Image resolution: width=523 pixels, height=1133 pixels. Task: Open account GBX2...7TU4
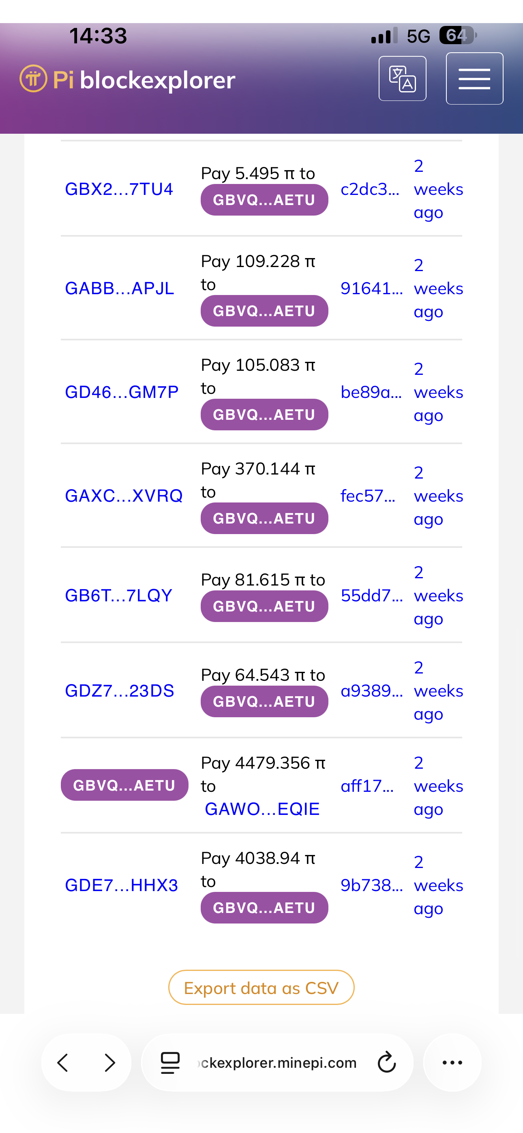click(119, 189)
